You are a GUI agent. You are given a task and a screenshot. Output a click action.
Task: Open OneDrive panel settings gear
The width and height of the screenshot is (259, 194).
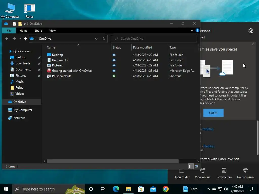pyautogui.click(x=251, y=31)
